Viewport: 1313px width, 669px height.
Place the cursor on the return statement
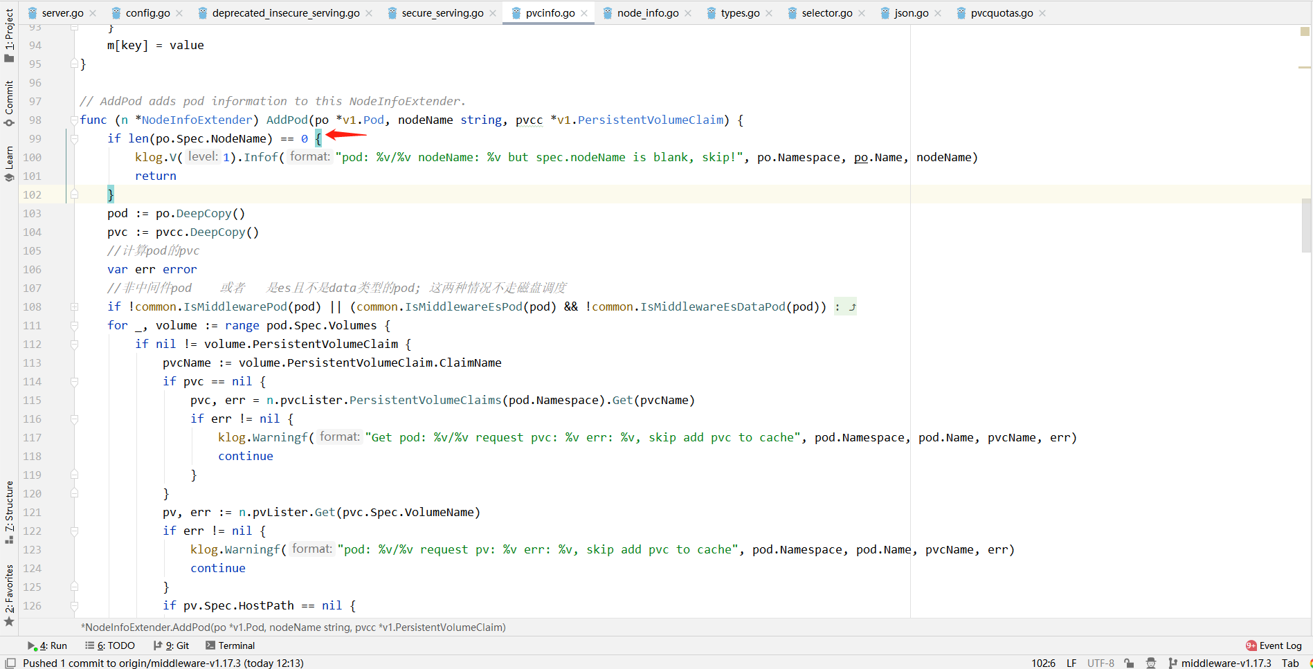click(x=156, y=176)
